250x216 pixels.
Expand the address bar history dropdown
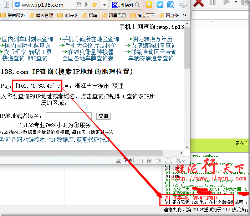tap(104, 5)
